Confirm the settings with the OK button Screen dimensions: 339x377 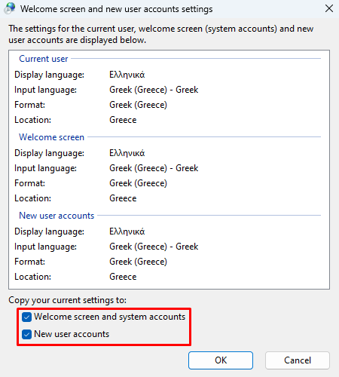(x=221, y=360)
